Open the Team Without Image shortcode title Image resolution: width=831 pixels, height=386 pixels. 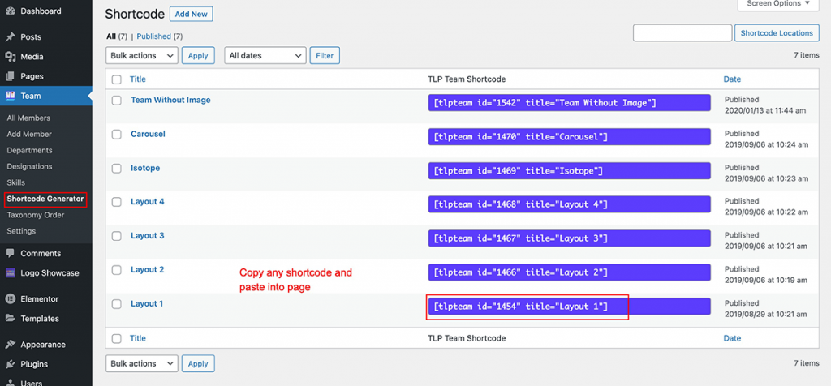click(170, 100)
